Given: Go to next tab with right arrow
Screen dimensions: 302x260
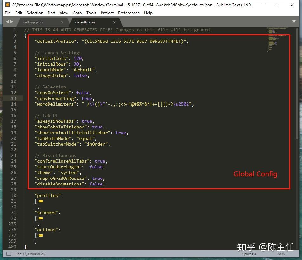Looking at the screenshot, I should tap(12, 22).
